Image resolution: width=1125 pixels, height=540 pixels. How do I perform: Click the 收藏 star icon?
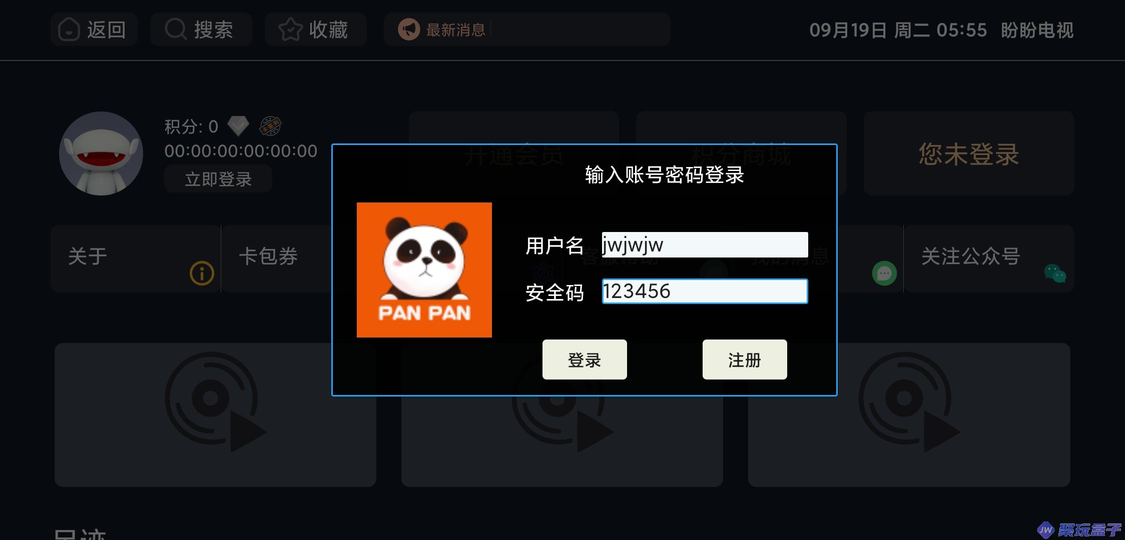[x=290, y=29]
